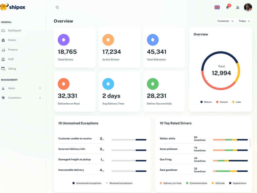Click Inaccessible delivery progress bar
The width and height of the screenshot is (257, 193).
129,171
